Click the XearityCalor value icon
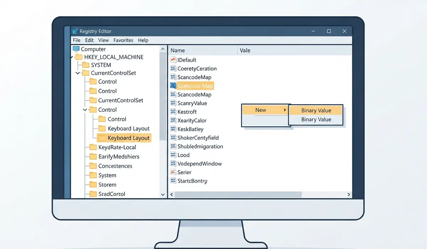The width and height of the screenshot is (427, 249). click(x=173, y=120)
